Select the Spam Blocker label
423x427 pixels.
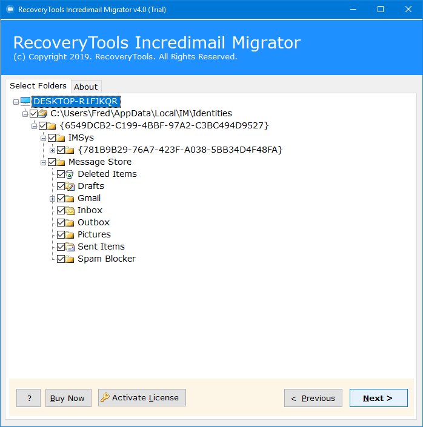[107, 259]
